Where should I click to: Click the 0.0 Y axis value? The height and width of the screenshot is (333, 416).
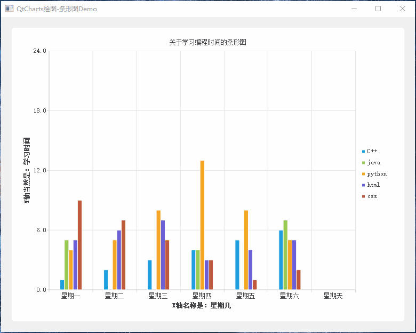pyautogui.click(x=42, y=290)
